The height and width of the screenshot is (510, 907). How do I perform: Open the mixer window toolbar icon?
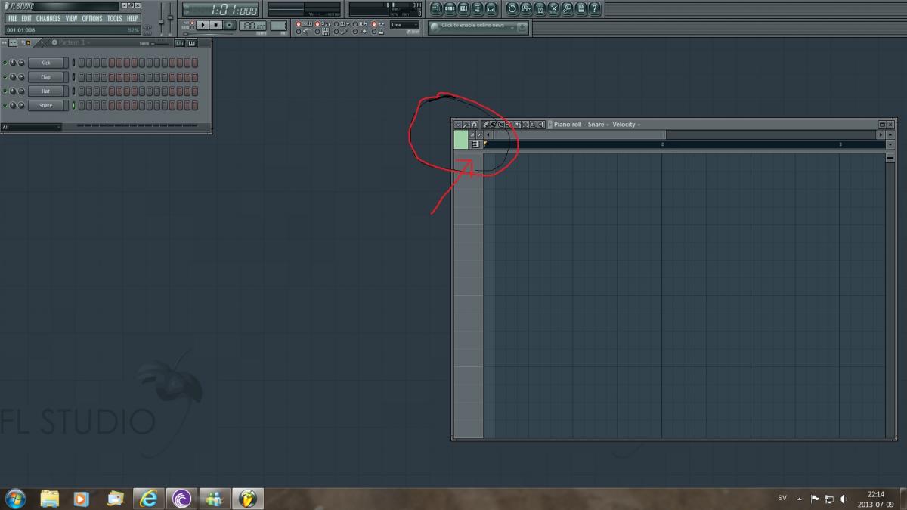[491, 8]
